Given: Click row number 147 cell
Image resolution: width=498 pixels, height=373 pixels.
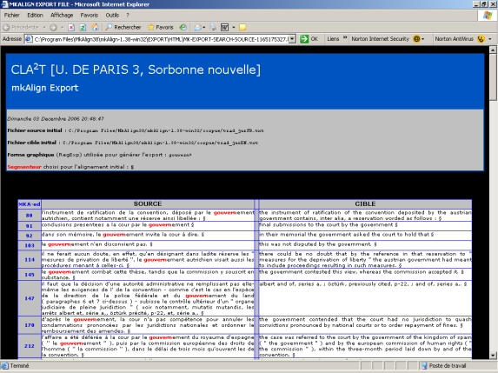Looking at the screenshot, I should pos(30,298).
